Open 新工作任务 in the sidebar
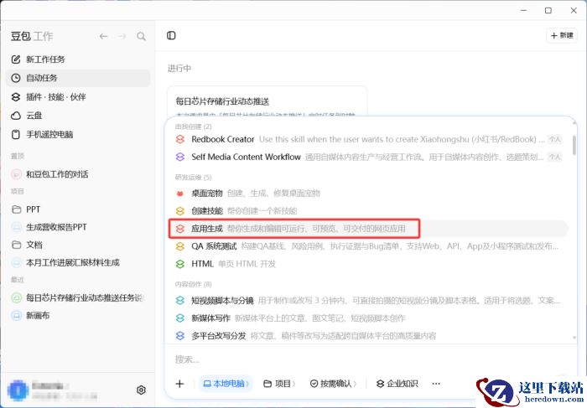 click(78, 59)
